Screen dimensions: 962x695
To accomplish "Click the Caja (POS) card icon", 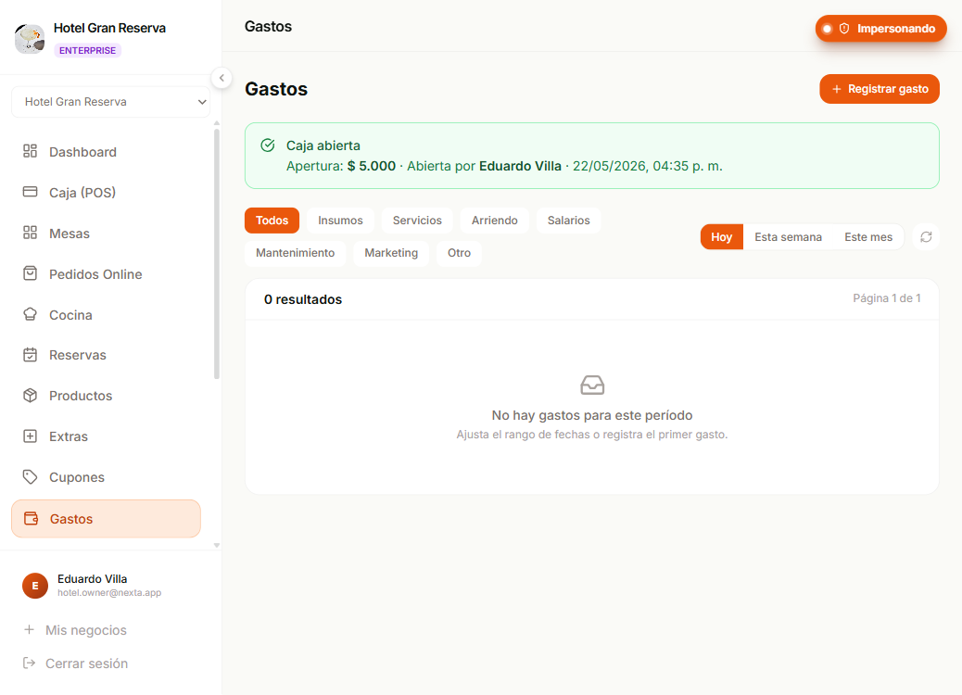I will coord(30,192).
